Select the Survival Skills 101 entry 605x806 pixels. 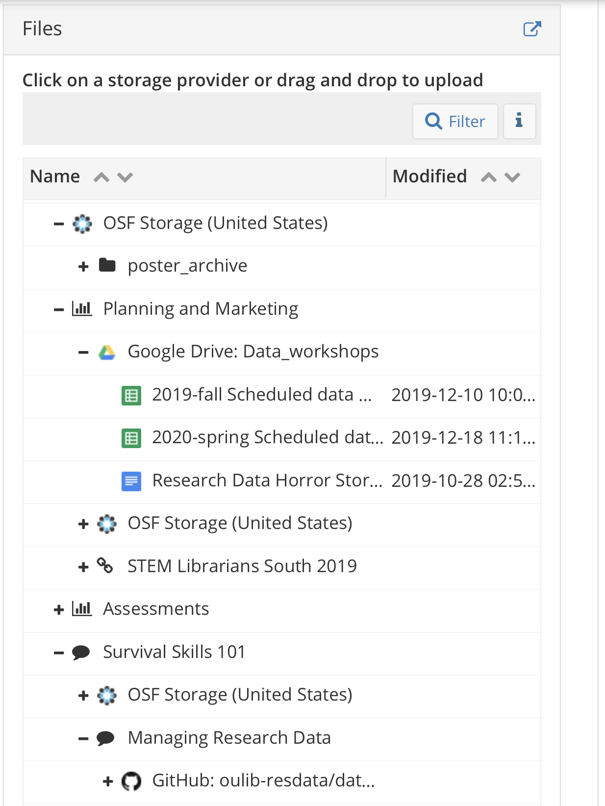coord(174,652)
